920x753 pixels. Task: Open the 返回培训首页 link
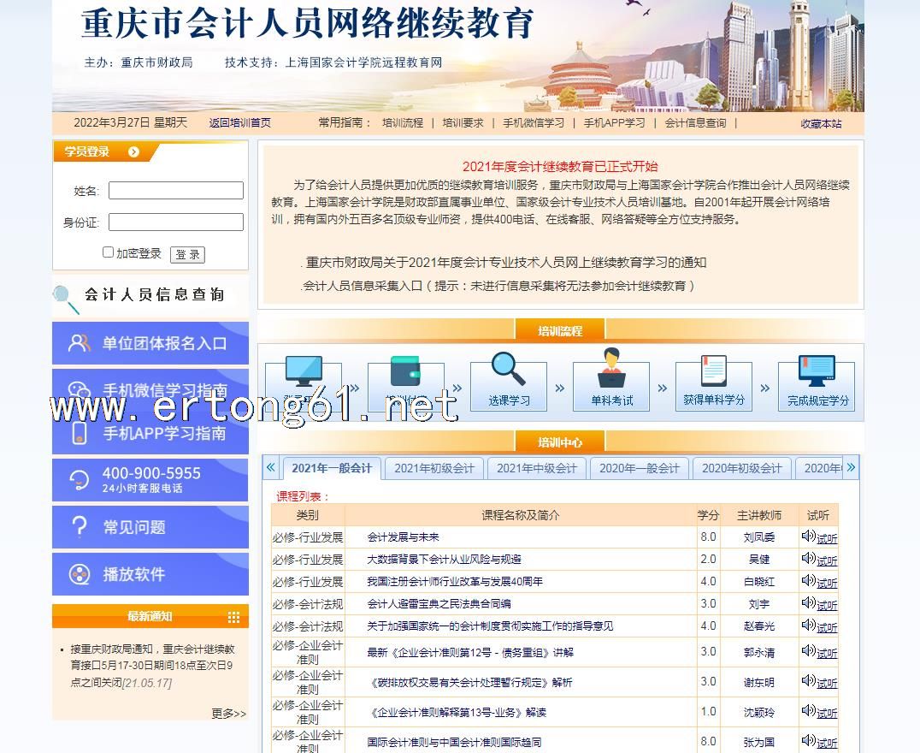coord(239,123)
